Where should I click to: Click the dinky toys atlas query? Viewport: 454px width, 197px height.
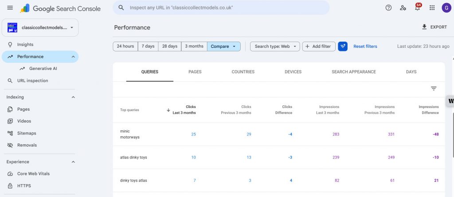pyautogui.click(x=133, y=181)
